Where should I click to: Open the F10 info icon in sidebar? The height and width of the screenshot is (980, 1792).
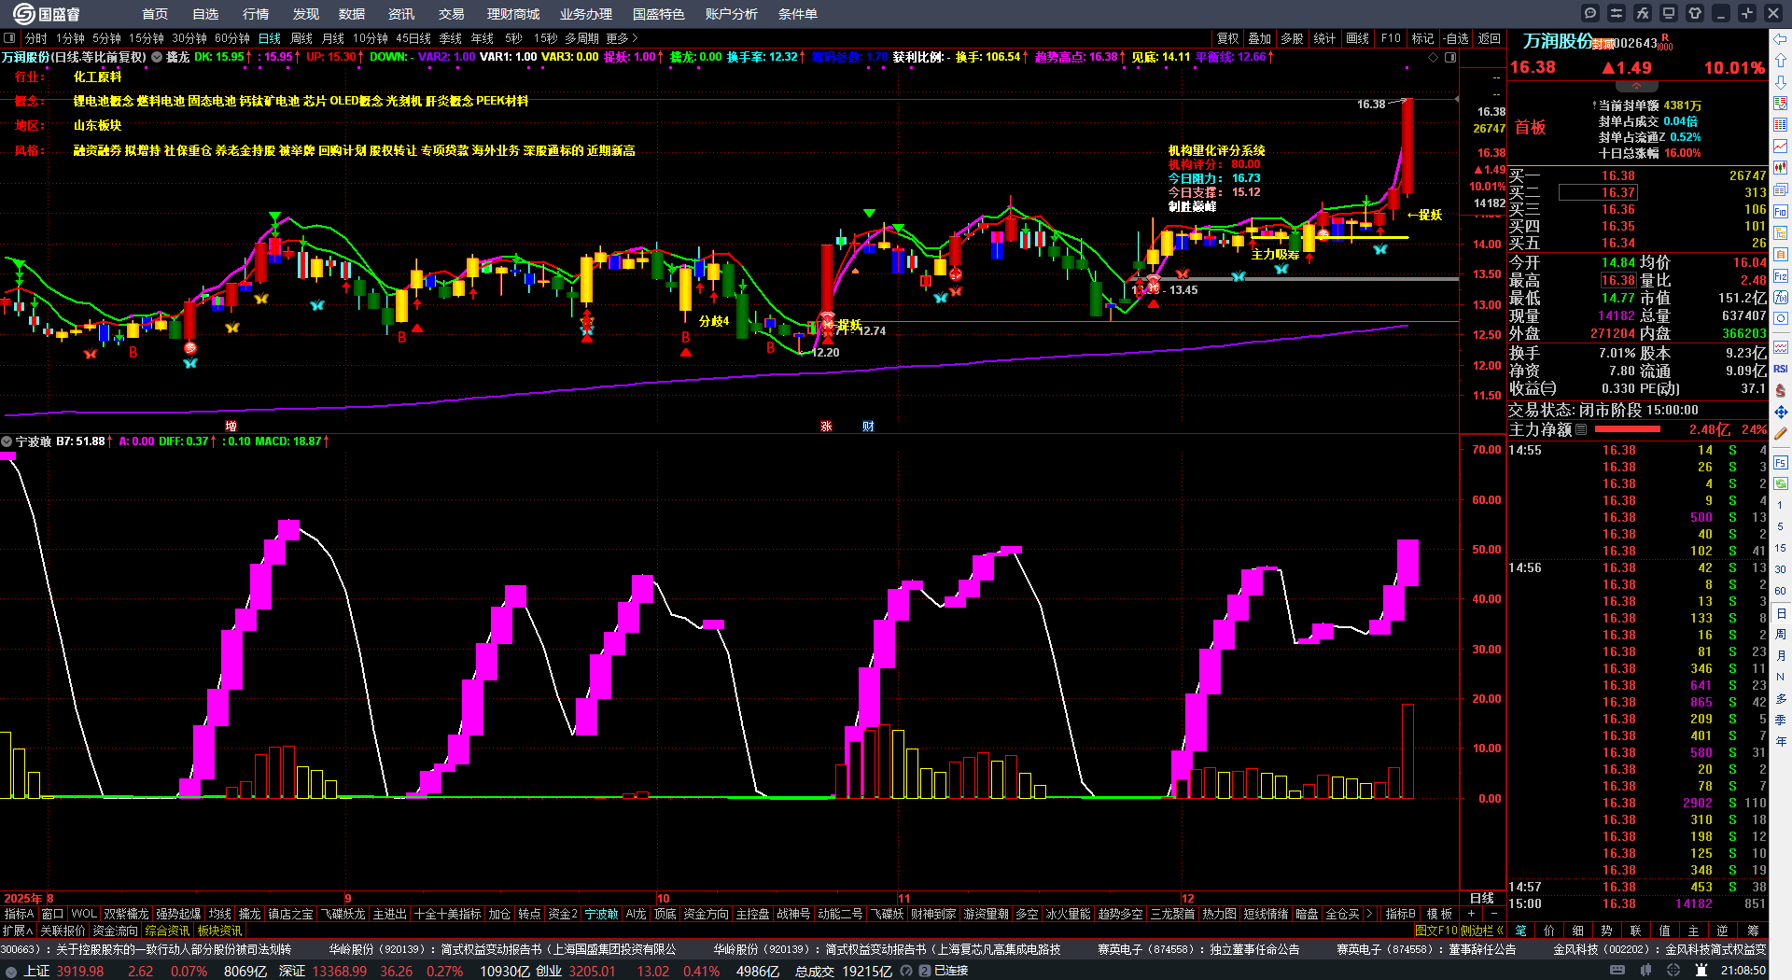[1781, 212]
